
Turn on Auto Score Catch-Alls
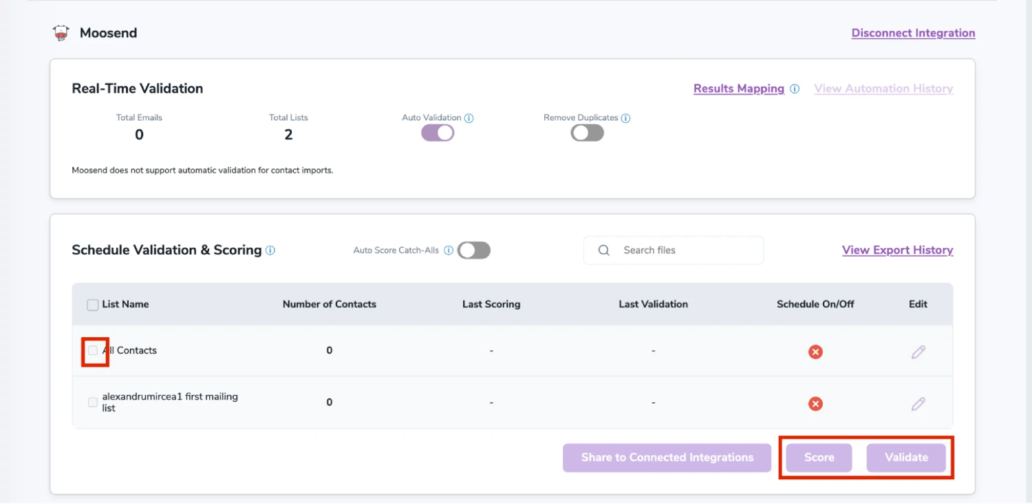coord(473,250)
